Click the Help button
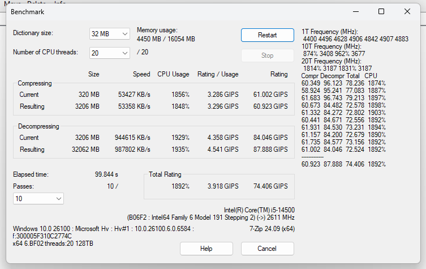This screenshot has height=269, width=426. (206, 249)
